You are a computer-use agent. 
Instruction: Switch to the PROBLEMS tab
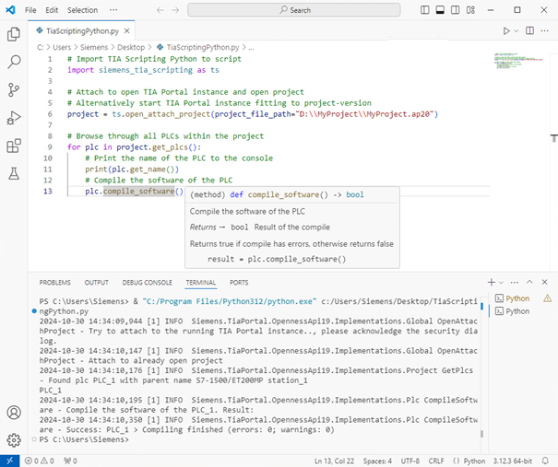tap(54, 283)
